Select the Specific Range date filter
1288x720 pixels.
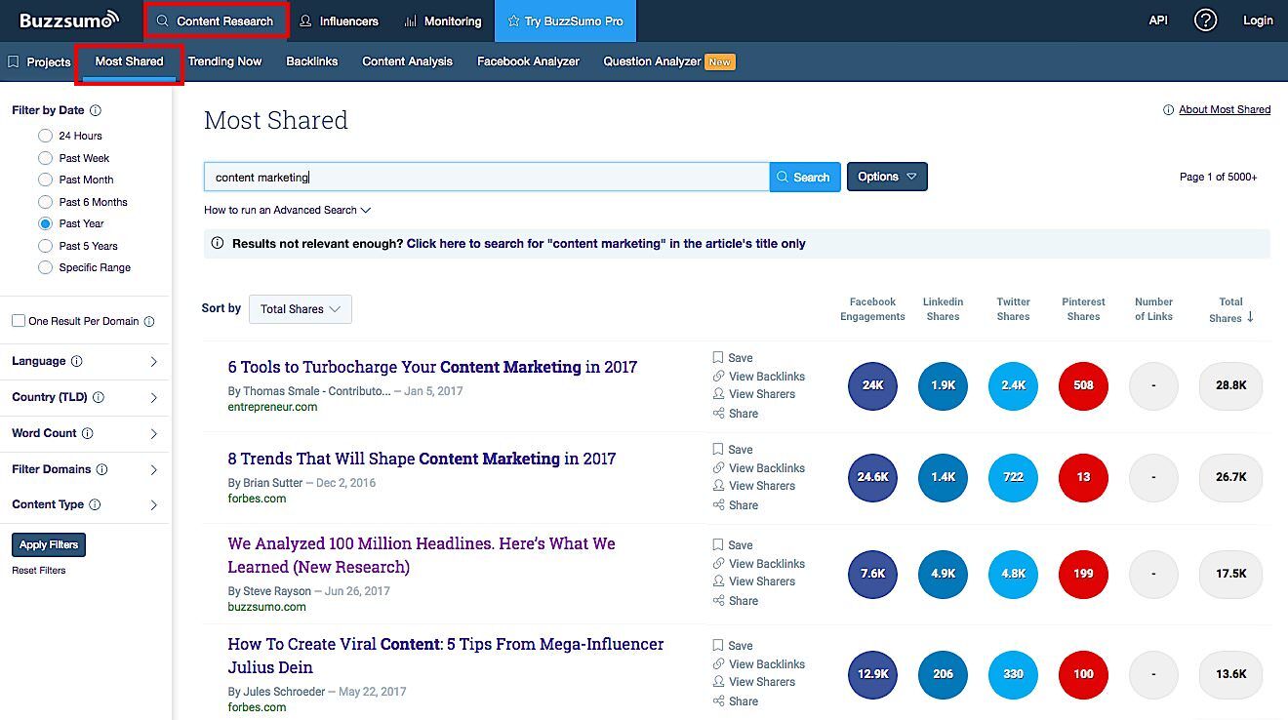tap(45, 267)
